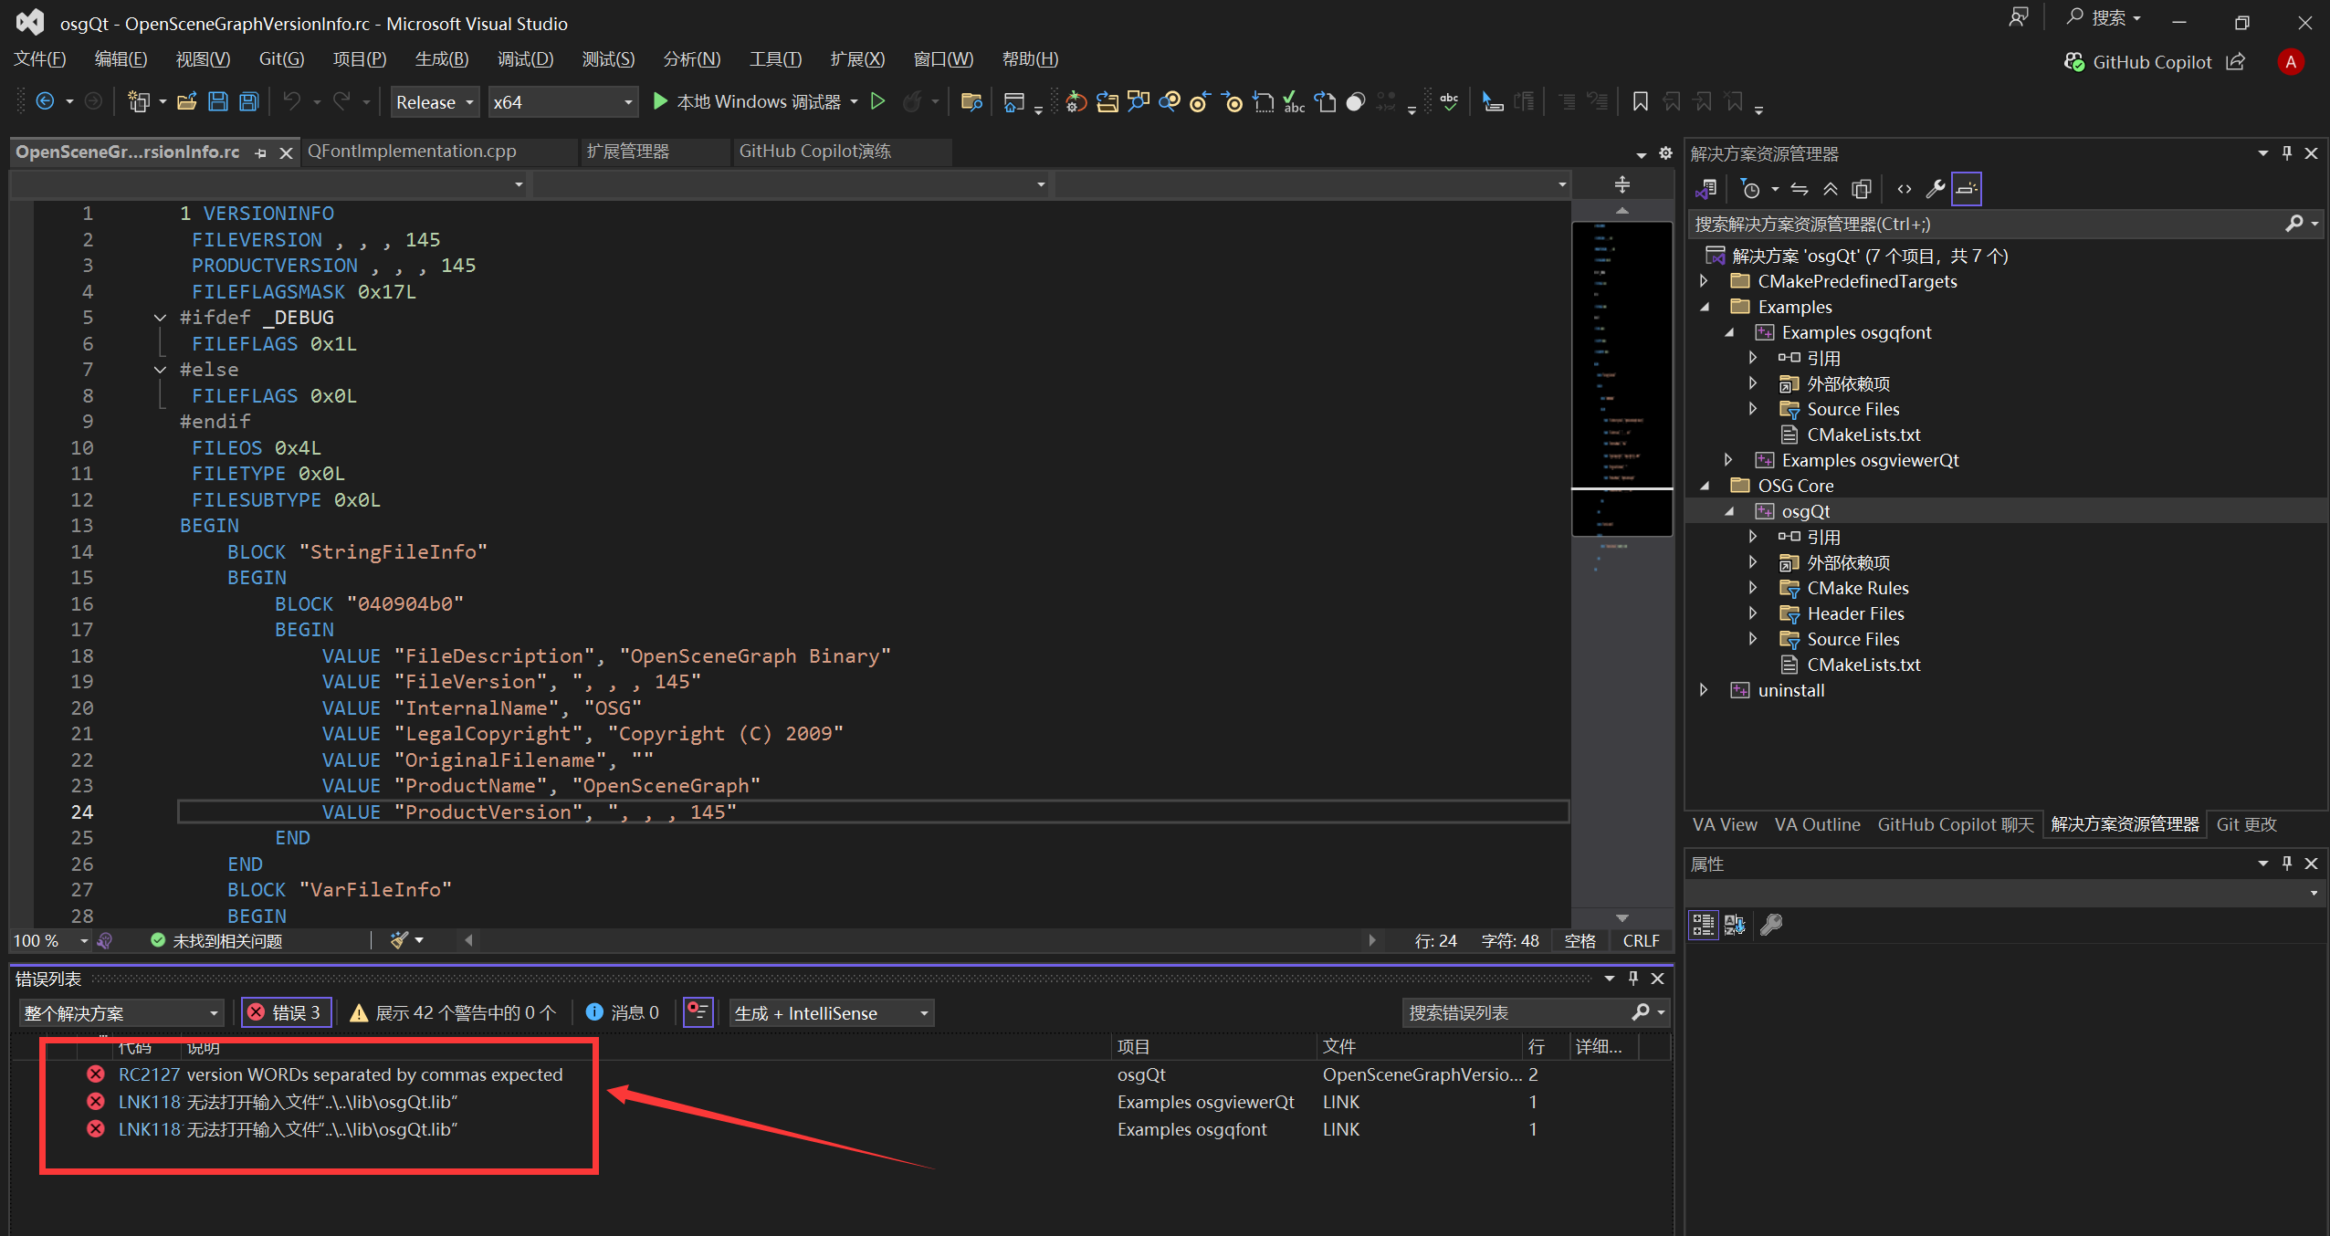Click the View Code angle-brackets icon
This screenshot has height=1236, width=2330.
1904,189
